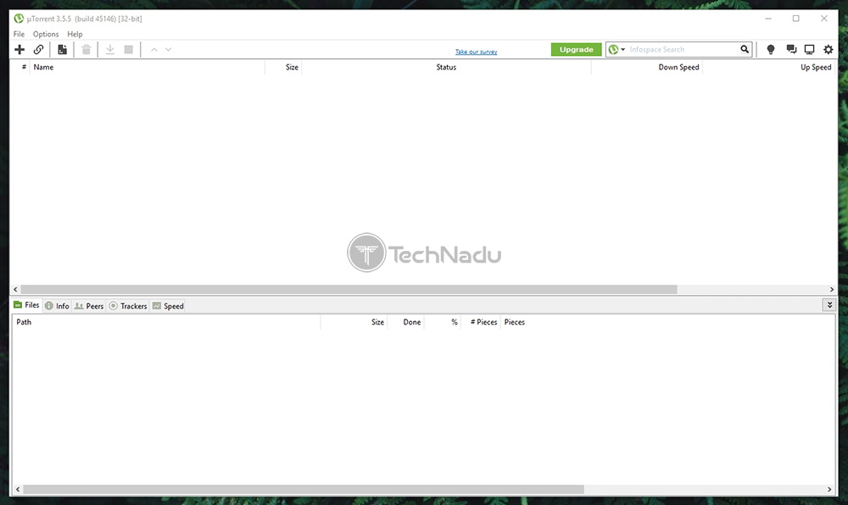Image resolution: width=848 pixels, height=505 pixels.
Task: Click inside the Infospace Search field
Action: pos(678,49)
